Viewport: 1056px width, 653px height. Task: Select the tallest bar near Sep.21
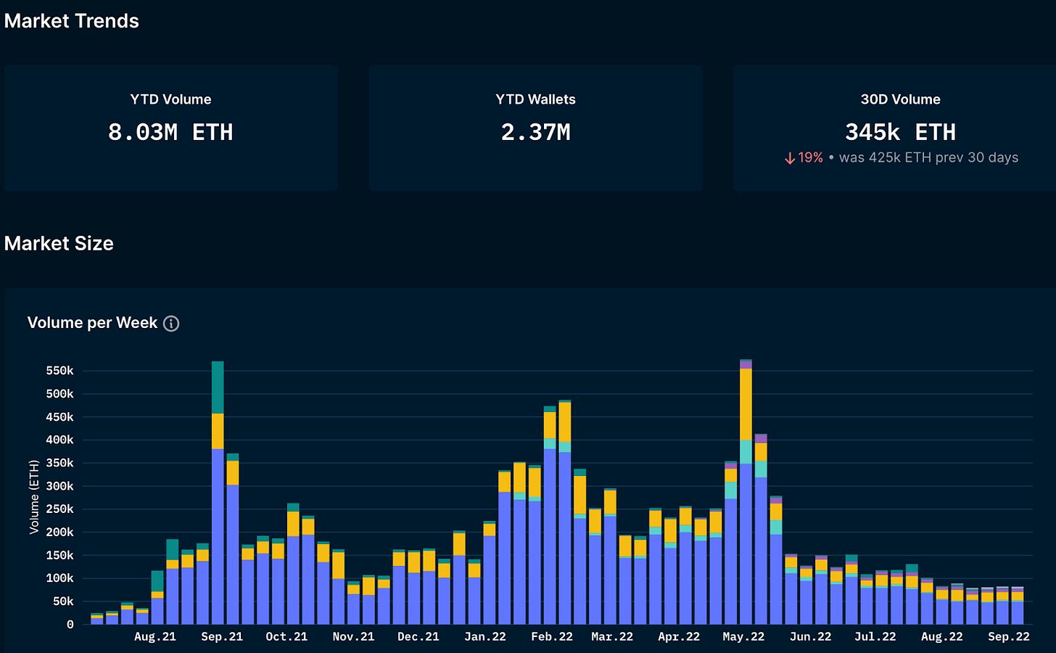point(218,493)
